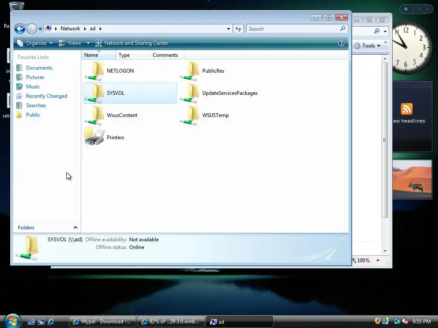The image size is (438, 328).
Task: Click Show Desktop in Quick Launch
Action: tap(31, 322)
